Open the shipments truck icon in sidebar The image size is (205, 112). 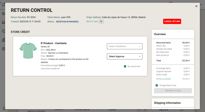point(4,22)
